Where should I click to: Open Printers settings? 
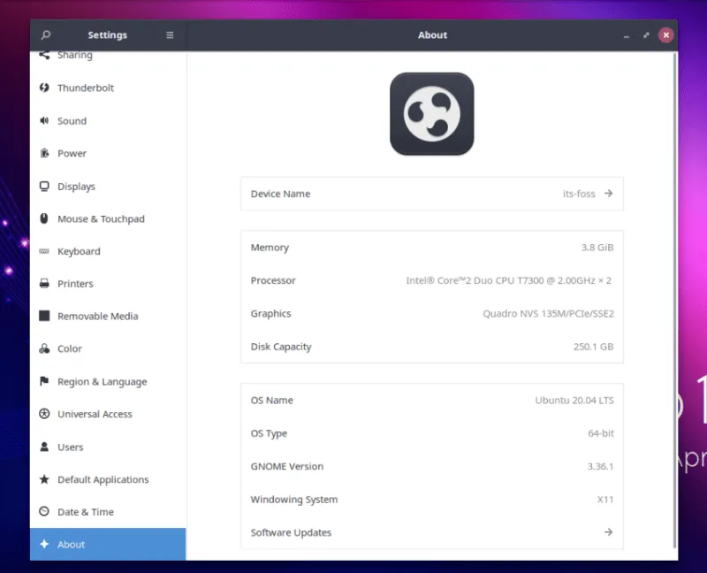coord(108,283)
